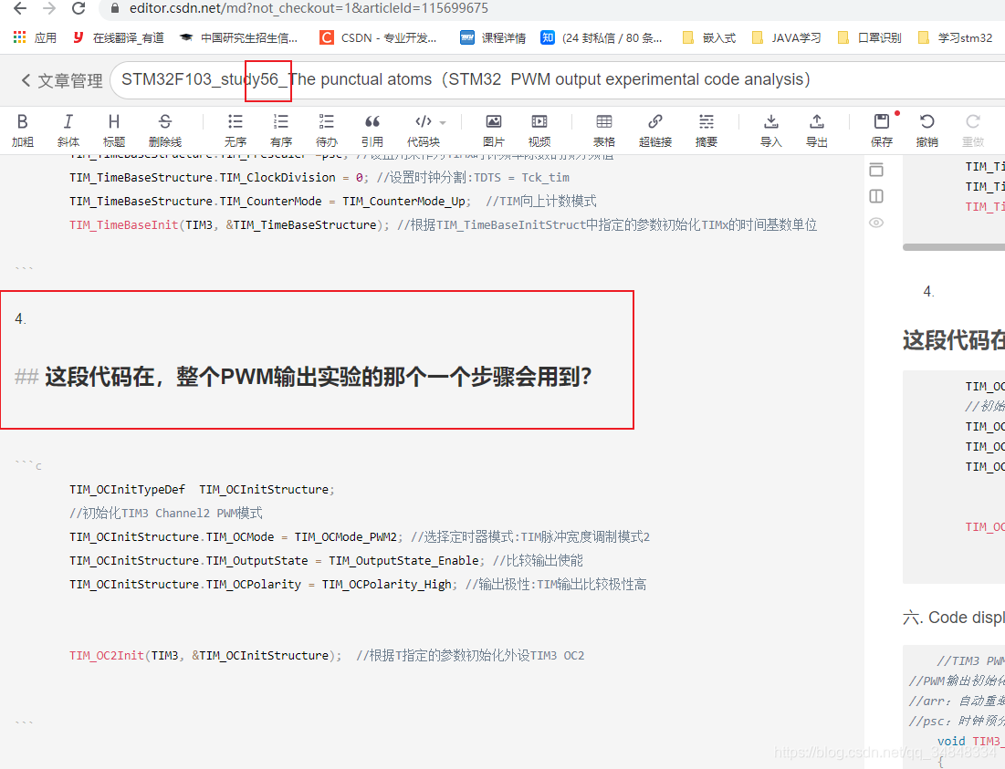Go back in browser history
1005x769 pixels.
[x=20, y=8]
